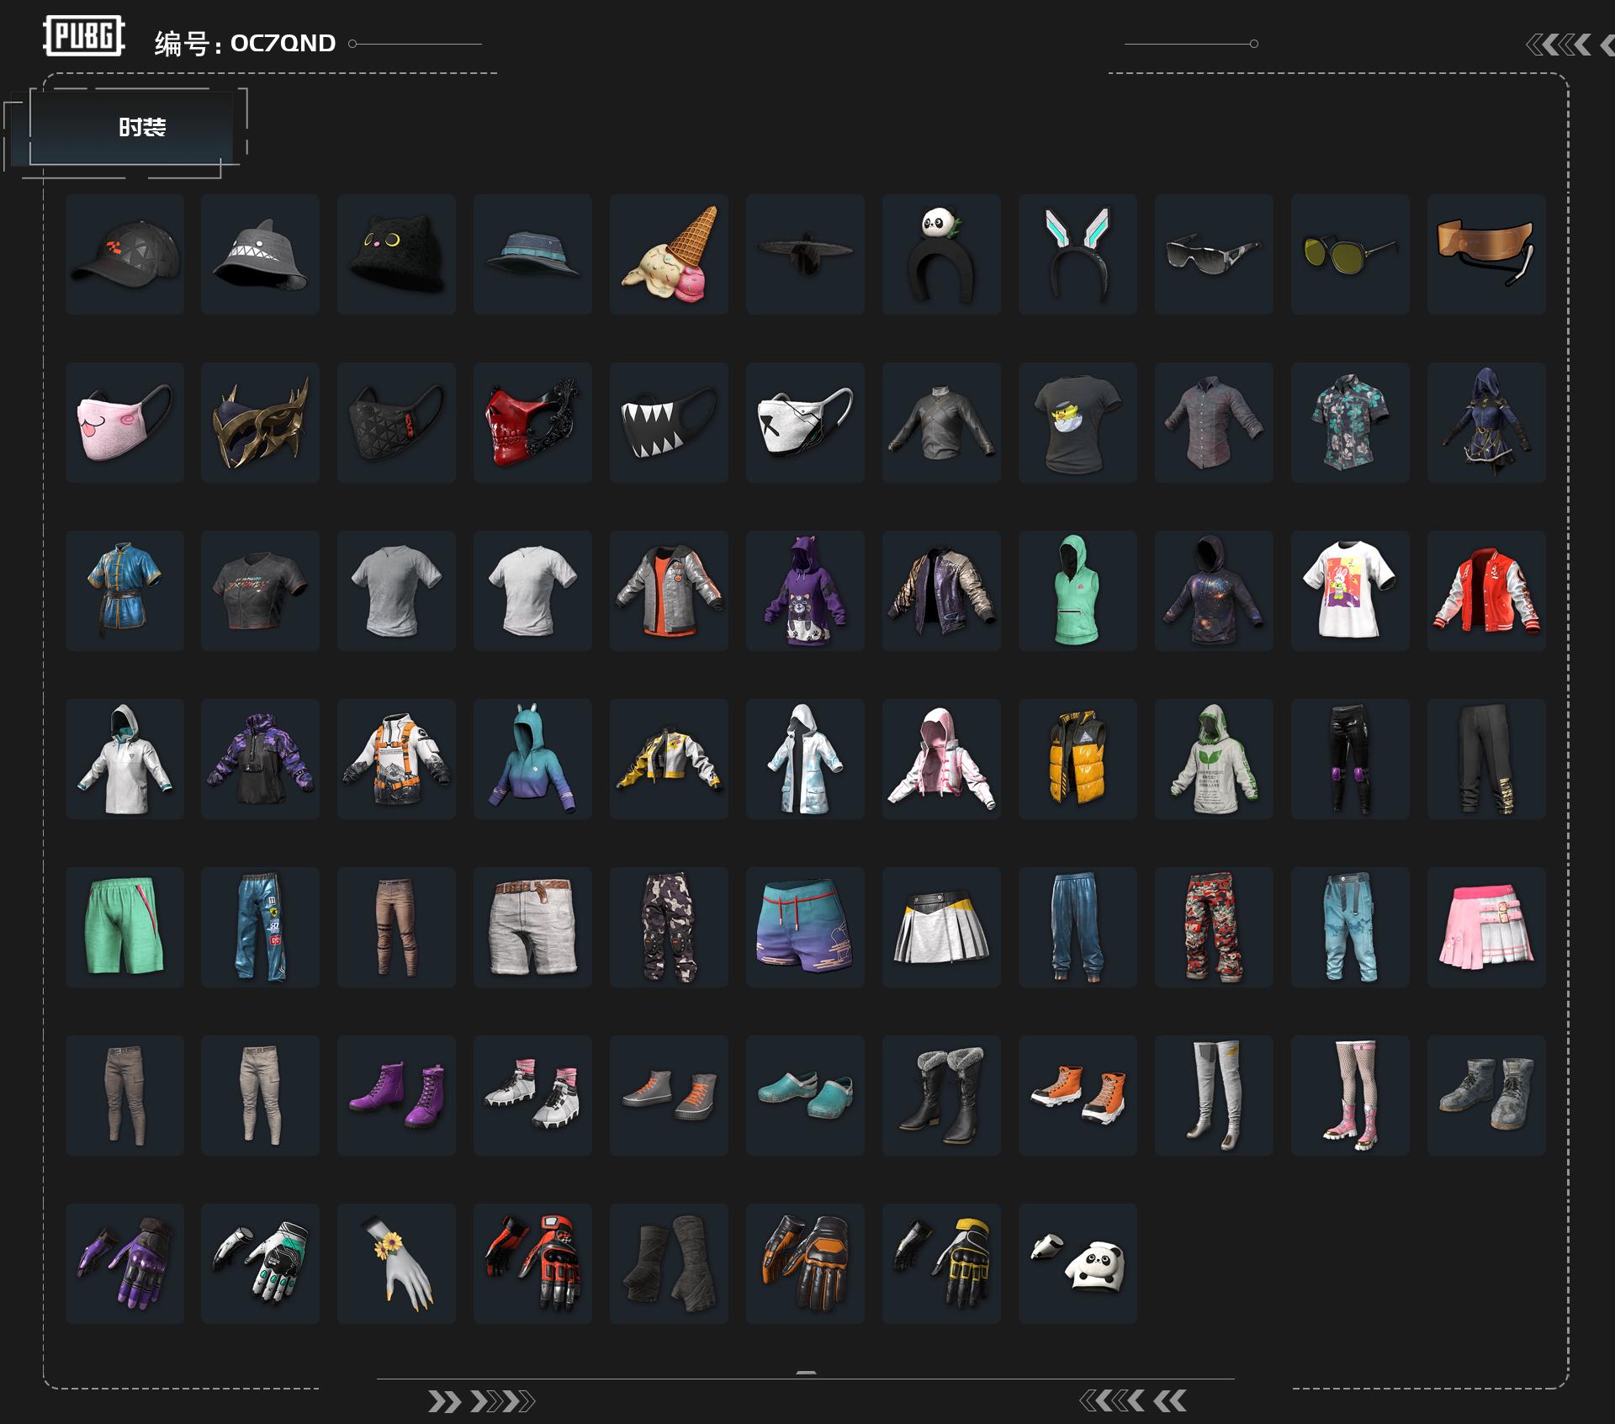Select the red camo pants
The width and height of the screenshot is (1615, 1424).
(1214, 927)
